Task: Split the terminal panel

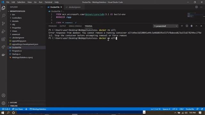Action: tap(187, 26)
